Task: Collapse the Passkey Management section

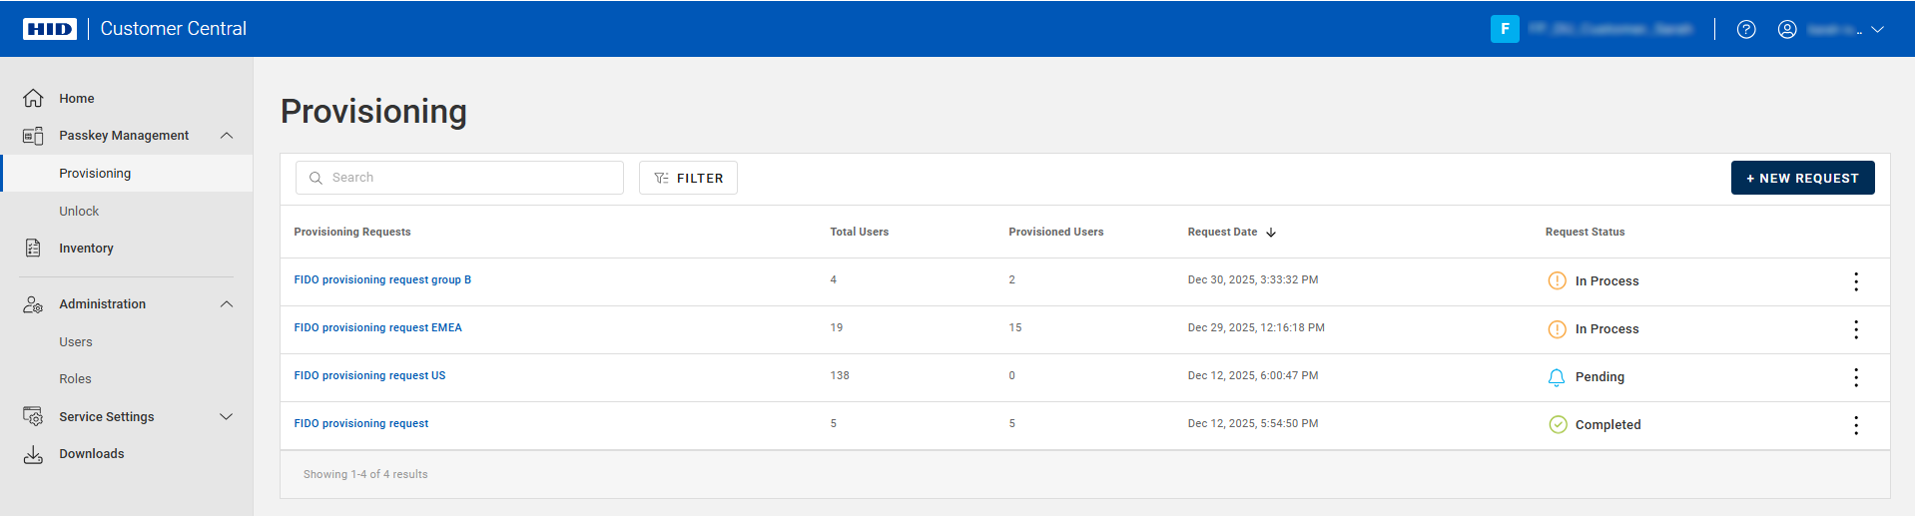Action: click(227, 136)
